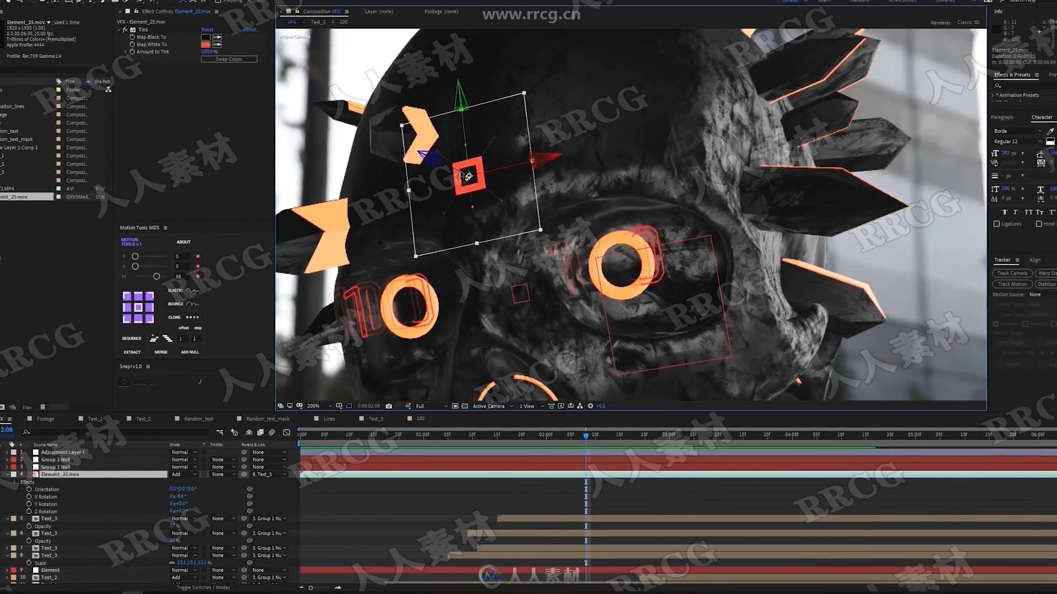
Task: Click Reset link for Tint effect
Action: (207, 30)
